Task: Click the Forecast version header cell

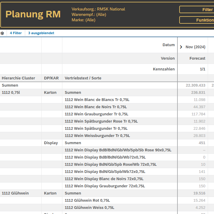Action: coord(197,58)
